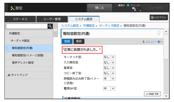Select 報知音設定(イメージ送信) in the sidebar

tap(29, 55)
